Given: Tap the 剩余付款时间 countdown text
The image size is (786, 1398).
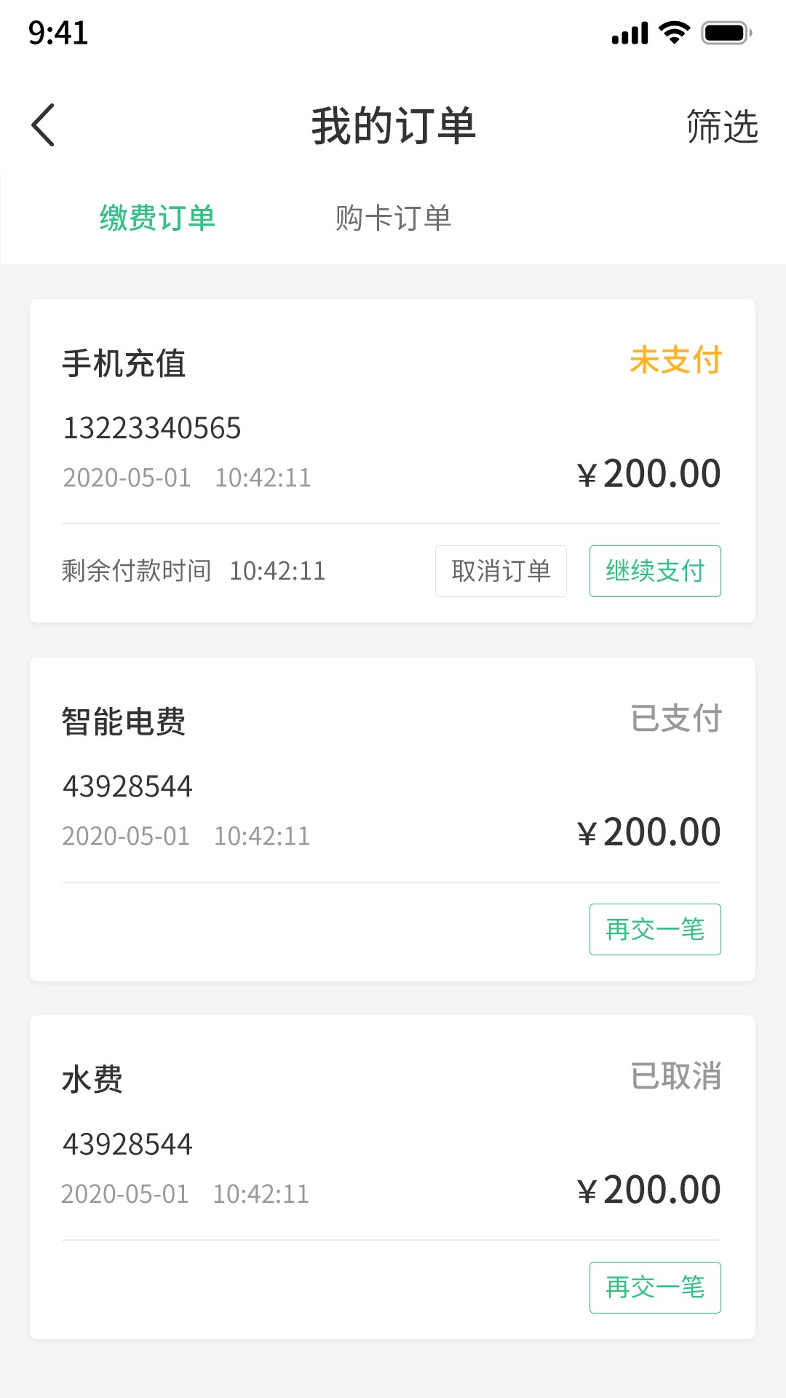Looking at the screenshot, I should tap(194, 571).
